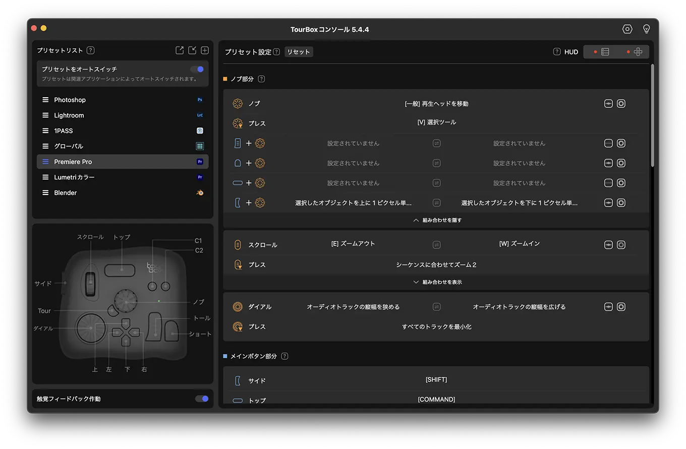Screen dimensions: 686x449
Task: Click haptic icon in side-button plus knob row
Action: 608,203
